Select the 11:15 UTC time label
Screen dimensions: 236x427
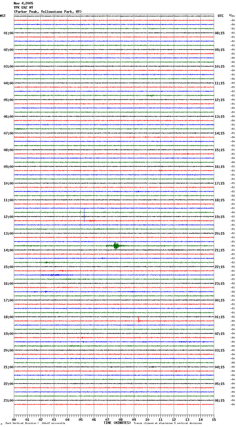[x=220, y=83]
